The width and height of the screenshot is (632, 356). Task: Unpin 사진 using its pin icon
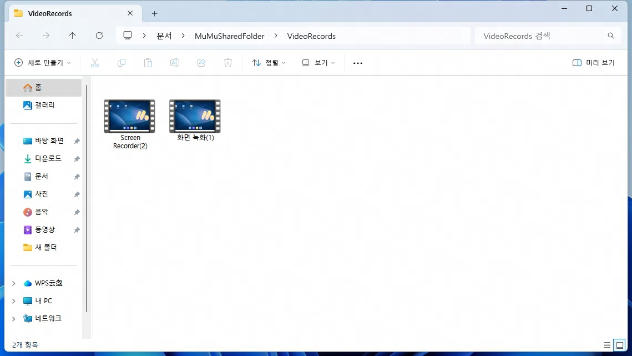click(77, 194)
